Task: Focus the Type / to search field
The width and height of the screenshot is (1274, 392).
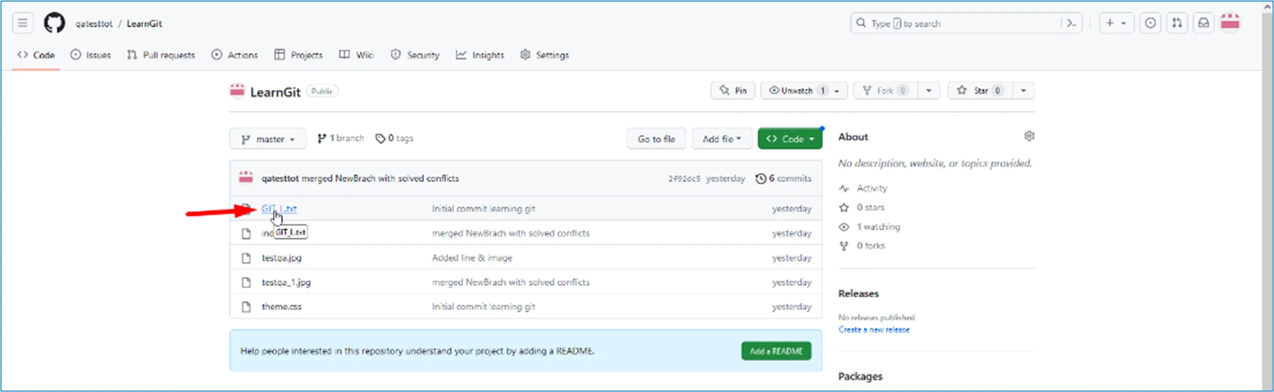Action: (966, 23)
